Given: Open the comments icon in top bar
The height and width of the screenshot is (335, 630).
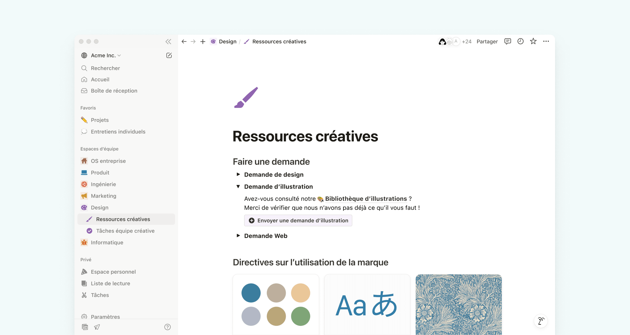Looking at the screenshot, I should pos(508,41).
